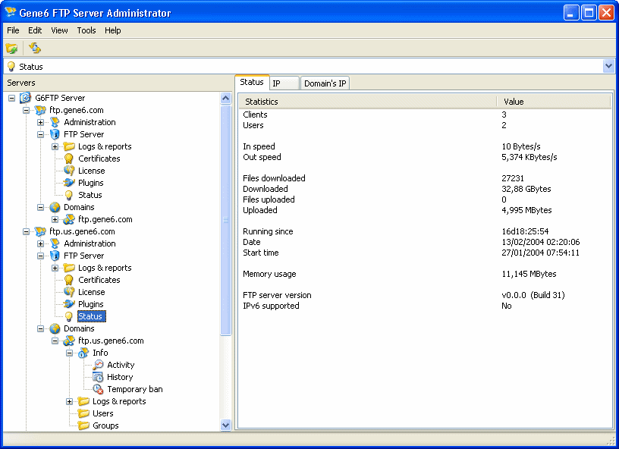Expand the Logs & reports node
Screen dimensions: 619x449
pyautogui.click(x=53, y=146)
